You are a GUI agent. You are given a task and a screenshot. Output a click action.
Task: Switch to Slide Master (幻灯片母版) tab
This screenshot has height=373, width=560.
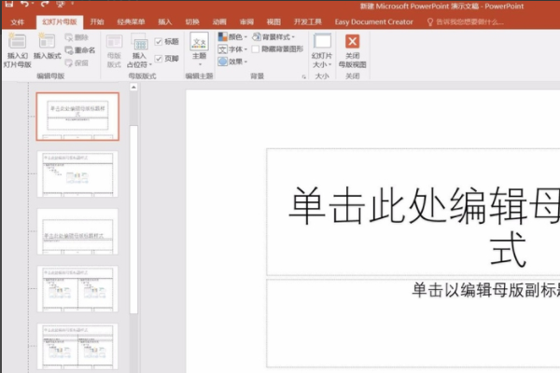tap(60, 22)
